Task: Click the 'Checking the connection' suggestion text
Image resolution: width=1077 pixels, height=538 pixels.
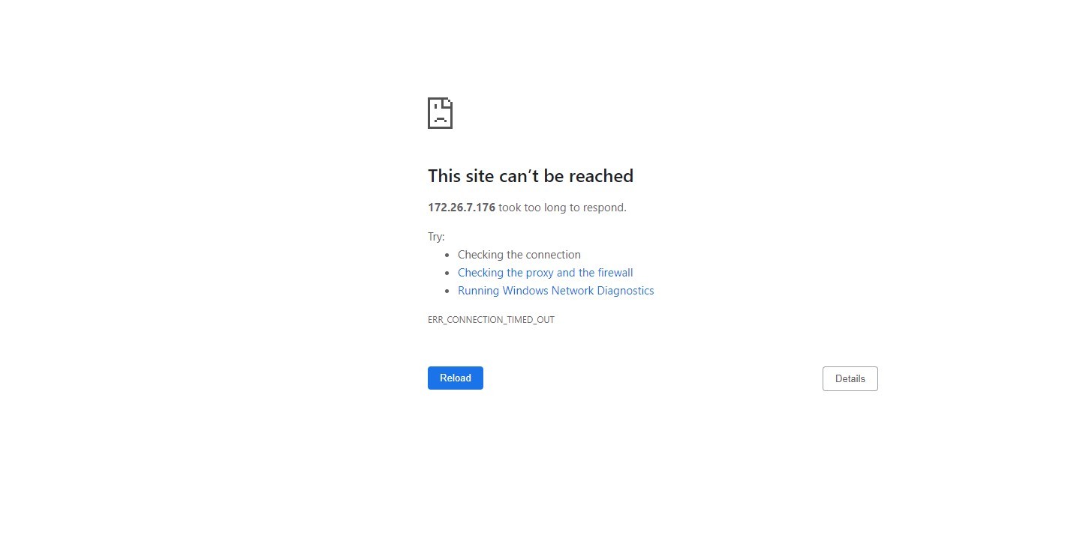Action: coord(519,255)
